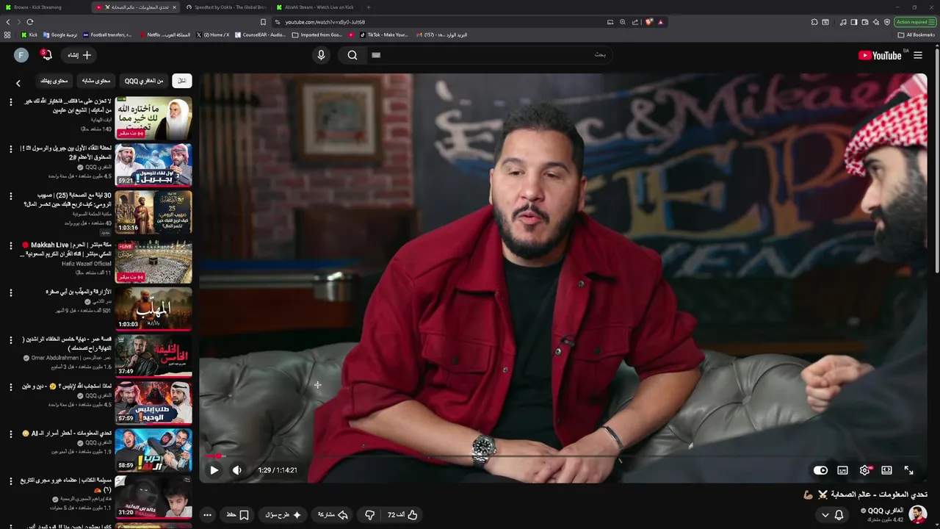Open options menu for the first suggested video
940x529 pixels.
click(10, 101)
